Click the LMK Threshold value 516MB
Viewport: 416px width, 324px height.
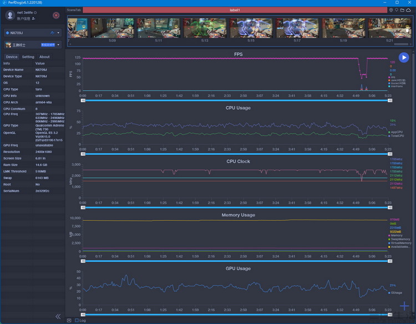(40, 171)
